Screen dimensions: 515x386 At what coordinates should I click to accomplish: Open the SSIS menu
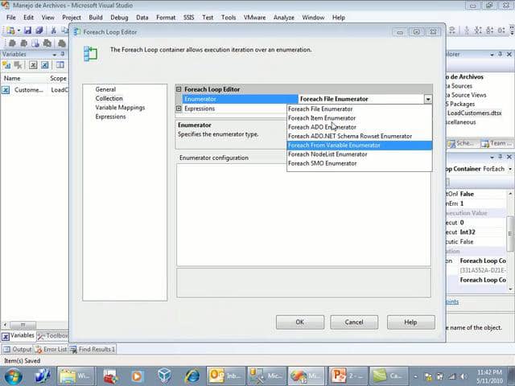188,18
